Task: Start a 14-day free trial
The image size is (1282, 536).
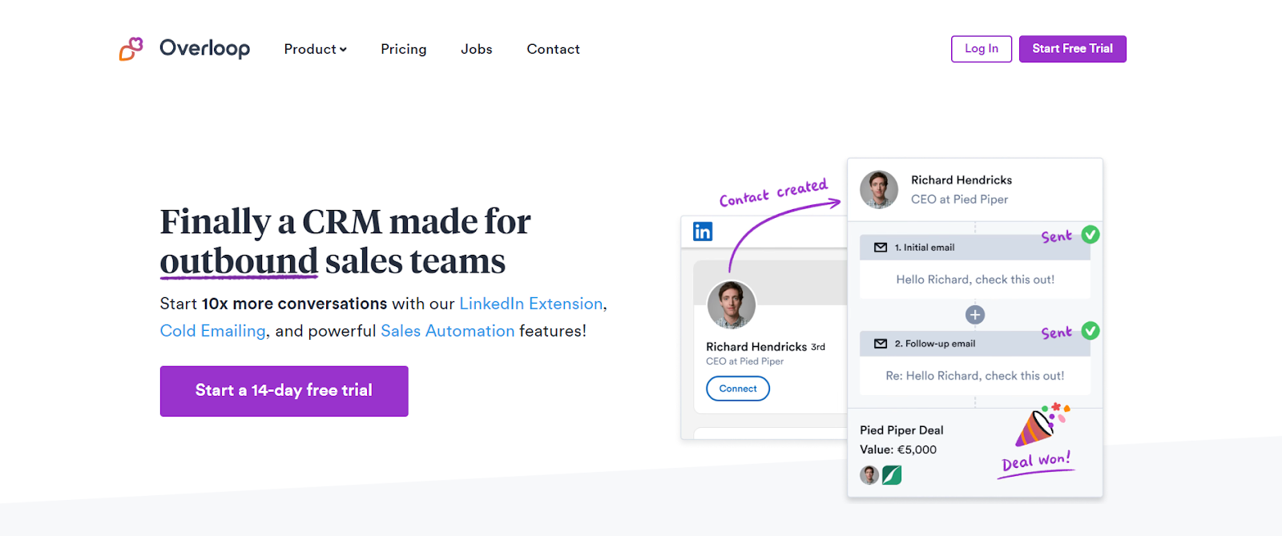Action: (284, 391)
